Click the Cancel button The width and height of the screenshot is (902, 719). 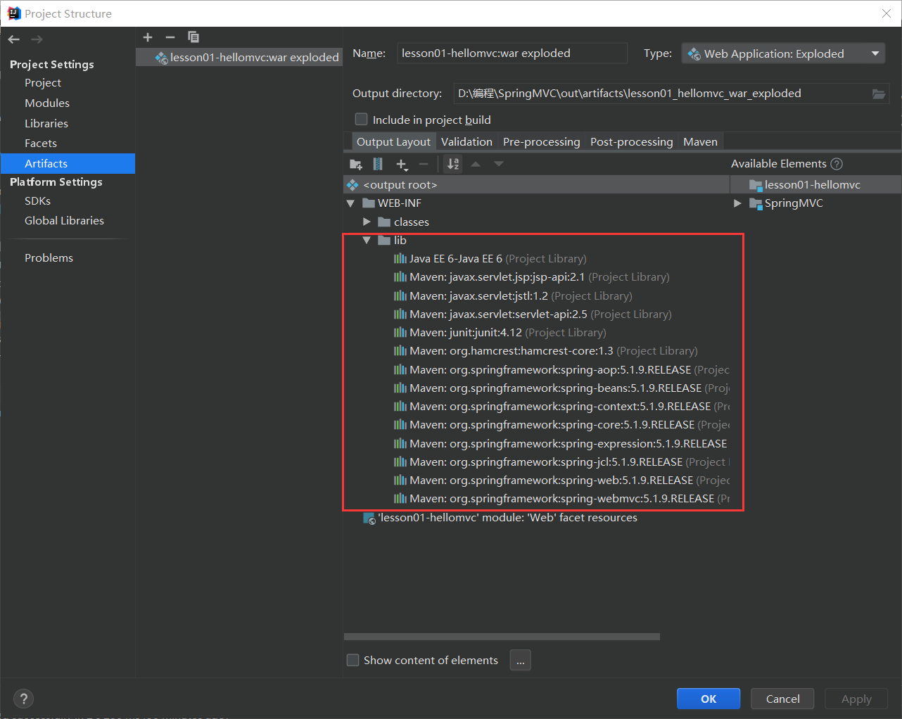coord(782,699)
